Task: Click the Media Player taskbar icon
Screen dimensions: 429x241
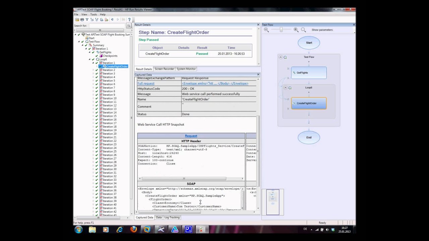Action: [106, 230]
